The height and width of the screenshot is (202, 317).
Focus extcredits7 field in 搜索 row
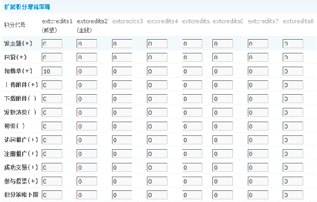point(258,126)
